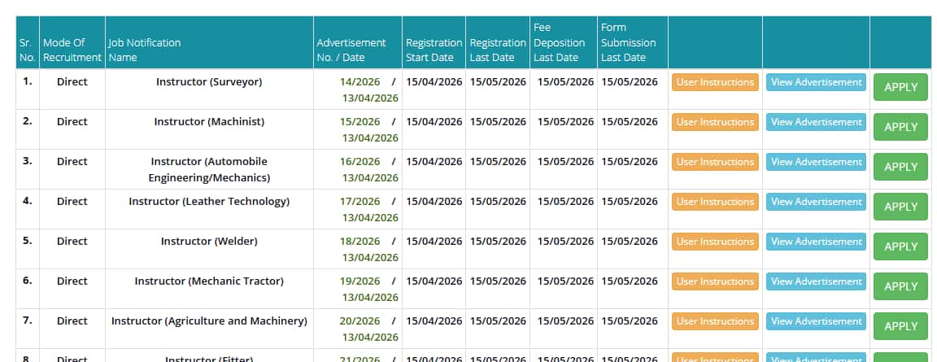The width and height of the screenshot is (937, 362).
Task: Open User Instructions for Instructor (Surveyor)
Action: point(715,82)
